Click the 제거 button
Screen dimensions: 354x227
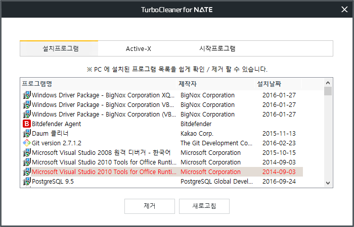[x=150, y=206]
